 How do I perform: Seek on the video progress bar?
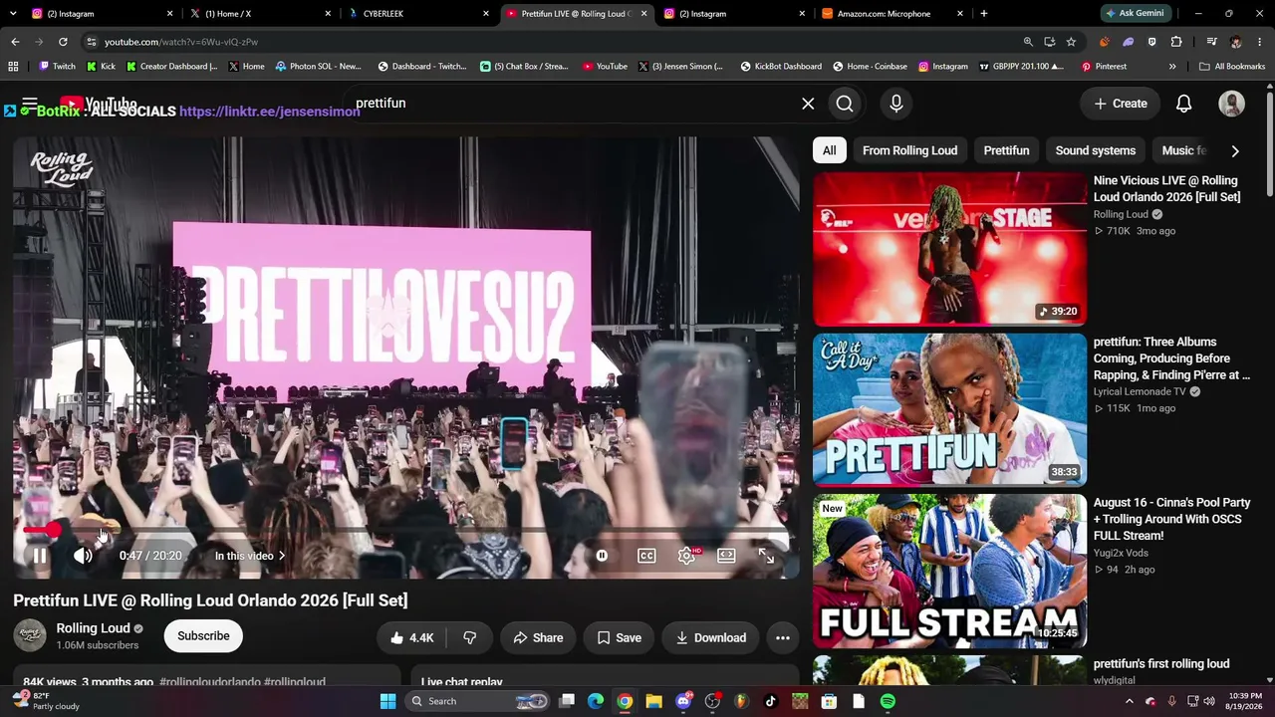[x=405, y=530]
